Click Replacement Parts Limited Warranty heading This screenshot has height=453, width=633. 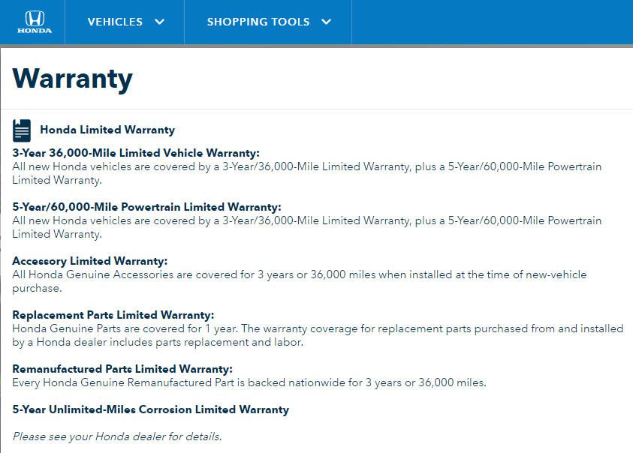(x=113, y=315)
